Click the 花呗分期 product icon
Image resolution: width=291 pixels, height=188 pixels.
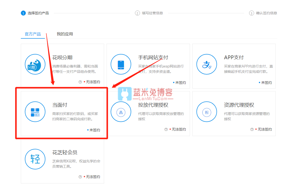click(x=35, y=64)
